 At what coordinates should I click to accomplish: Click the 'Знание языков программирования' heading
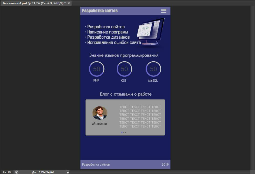click(124, 55)
